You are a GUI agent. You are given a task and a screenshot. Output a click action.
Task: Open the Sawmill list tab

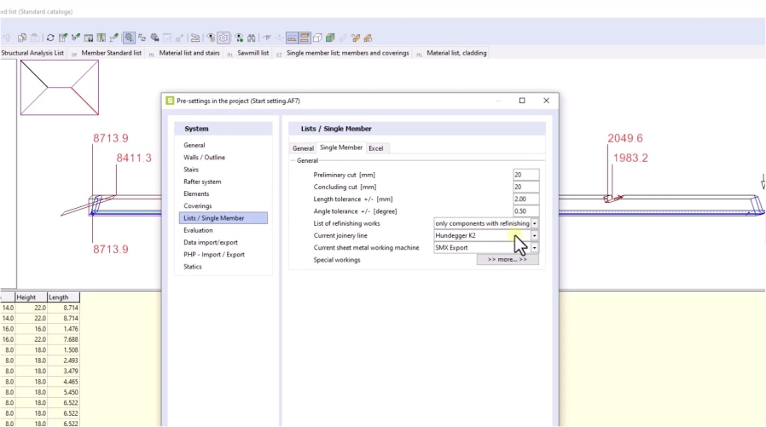252,53
